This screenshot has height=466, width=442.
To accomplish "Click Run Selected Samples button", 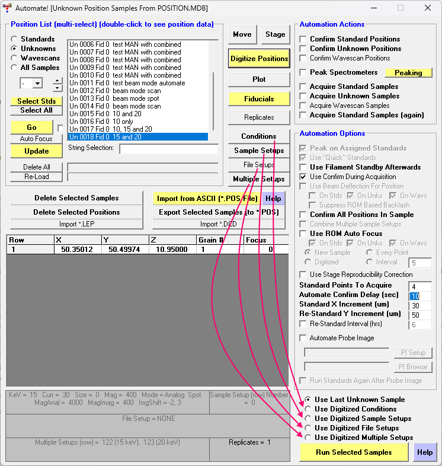I will pos(354,452).
